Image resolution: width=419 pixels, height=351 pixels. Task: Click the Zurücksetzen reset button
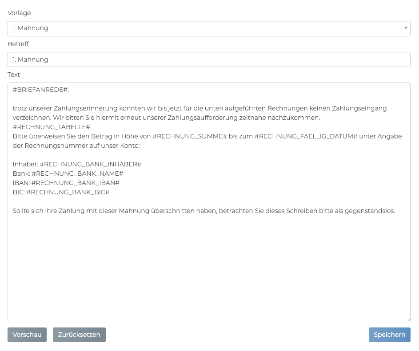point(79,335)
